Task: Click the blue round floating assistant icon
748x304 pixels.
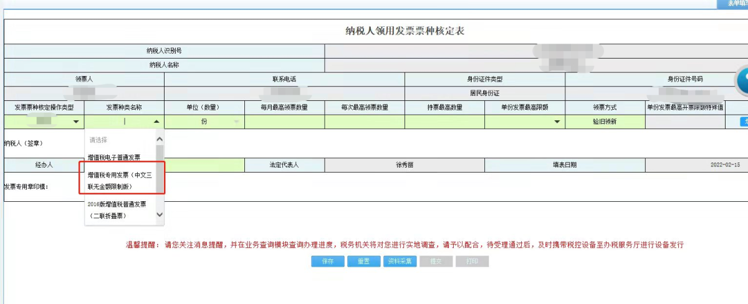Action: coord(741,82)
